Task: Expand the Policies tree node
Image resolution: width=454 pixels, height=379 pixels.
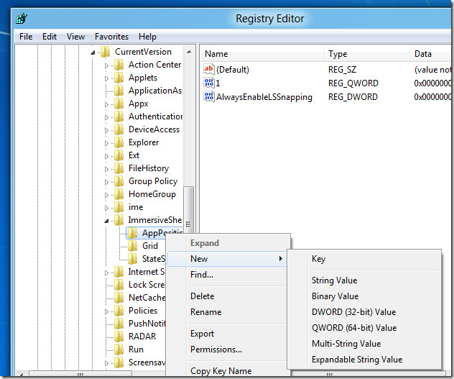Action: pos(106,311)
